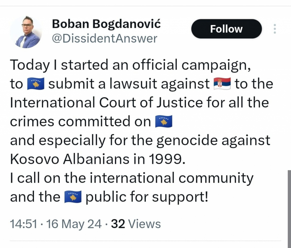
Task: Open Boban Bogdanović's profile picture
Action: click(x=26, y=32)
